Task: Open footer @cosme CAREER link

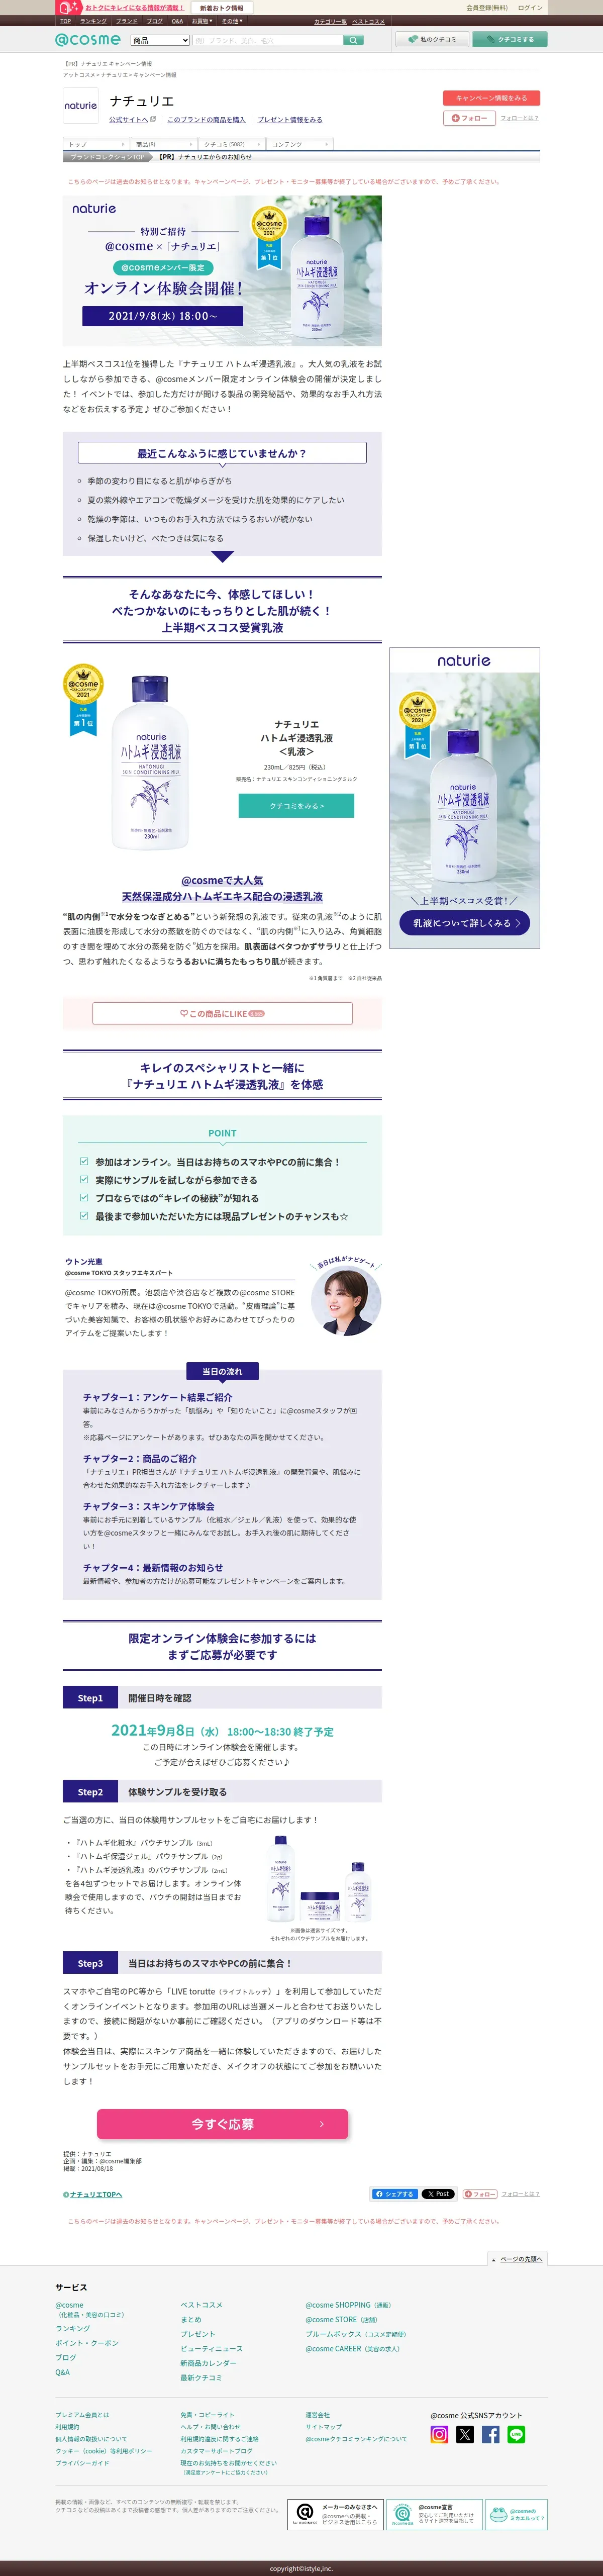Action: (352, 2348)
